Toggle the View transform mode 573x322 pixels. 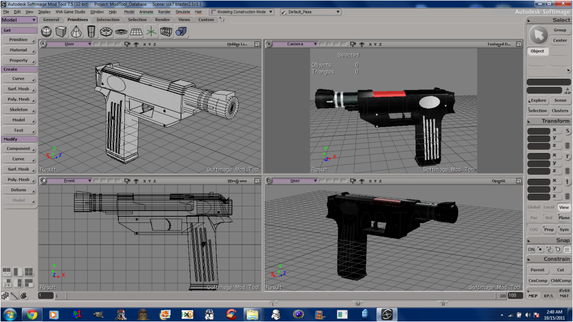564,207
